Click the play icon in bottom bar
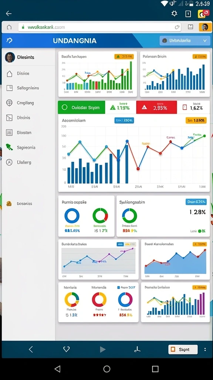Screen dimensions: 213x380 tap(103, 349)
